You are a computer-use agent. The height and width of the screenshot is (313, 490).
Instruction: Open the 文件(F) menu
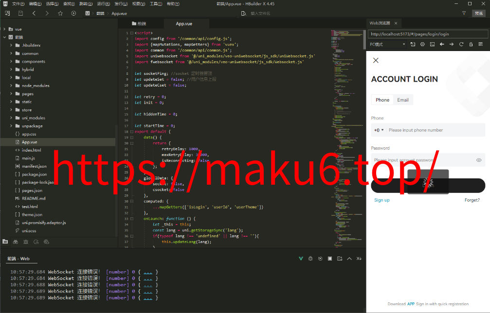coord(18,4)
